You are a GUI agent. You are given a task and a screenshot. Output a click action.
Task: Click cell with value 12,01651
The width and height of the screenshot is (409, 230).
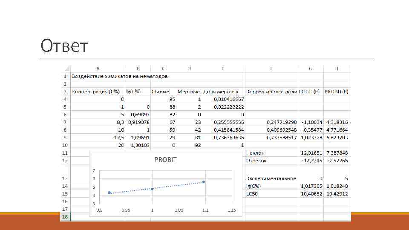coord(311,153)
